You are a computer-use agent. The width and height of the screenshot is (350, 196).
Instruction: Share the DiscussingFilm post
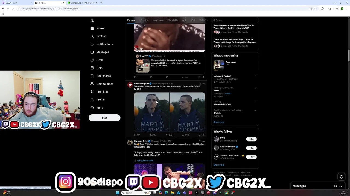point(203,135)
